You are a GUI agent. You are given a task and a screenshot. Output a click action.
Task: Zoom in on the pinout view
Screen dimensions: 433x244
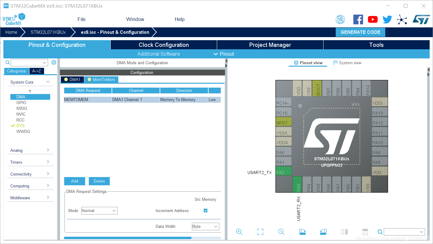click(x=239, y=232)
